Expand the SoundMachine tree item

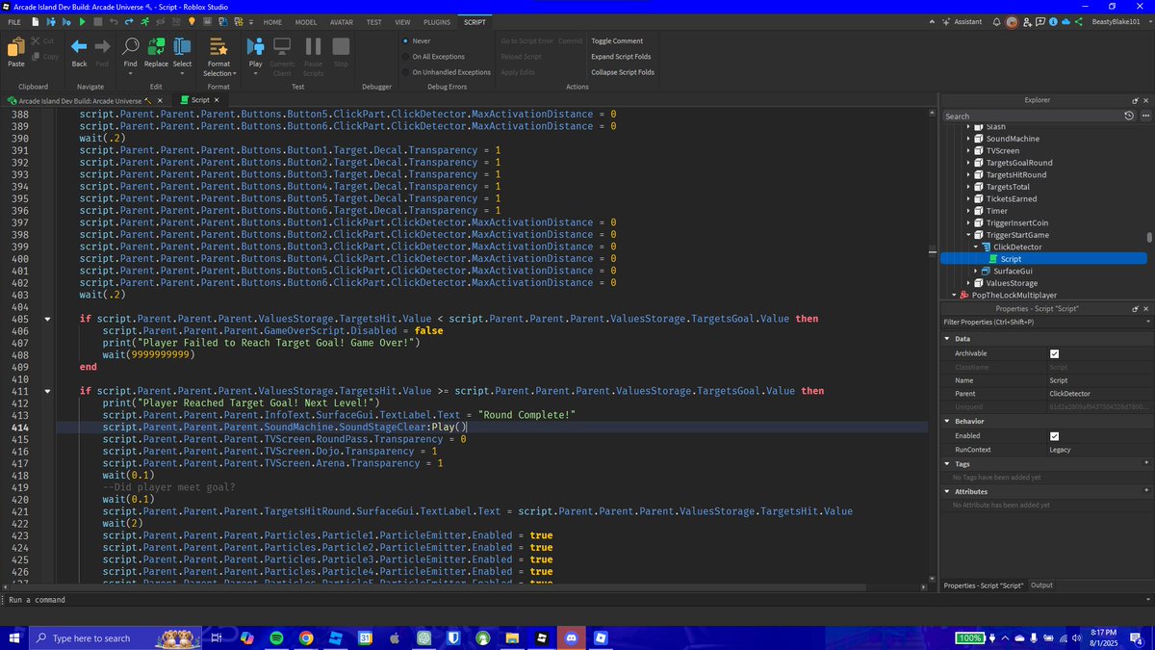pos(969,139)
